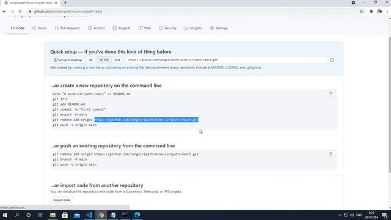Click the 'git commit -m "first commit"' line
Screen dimensions: 391x220
(79, 109)
